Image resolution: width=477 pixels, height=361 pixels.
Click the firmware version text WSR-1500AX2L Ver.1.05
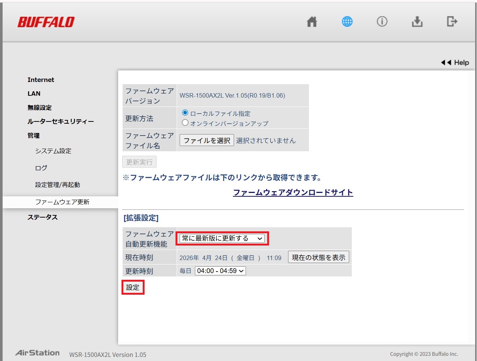pyautogui.click(x=232, y=95)
